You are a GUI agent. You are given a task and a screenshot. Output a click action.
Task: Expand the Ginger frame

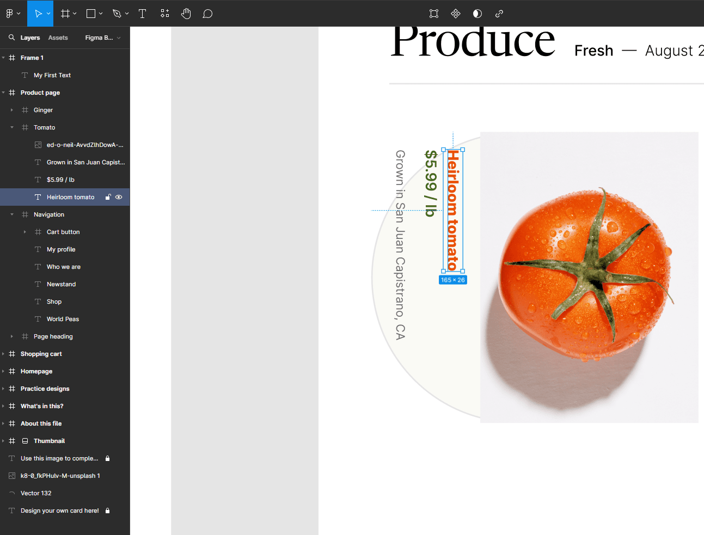click(11, 110)
